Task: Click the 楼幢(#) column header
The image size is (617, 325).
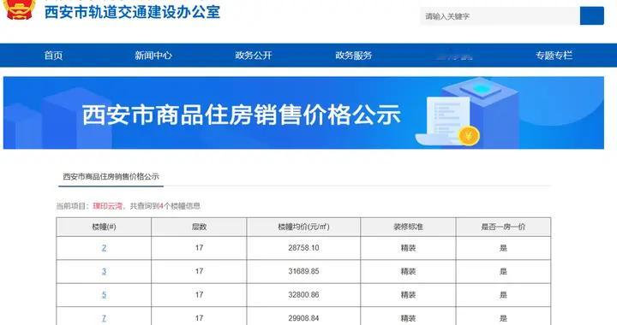Action: 104,227
